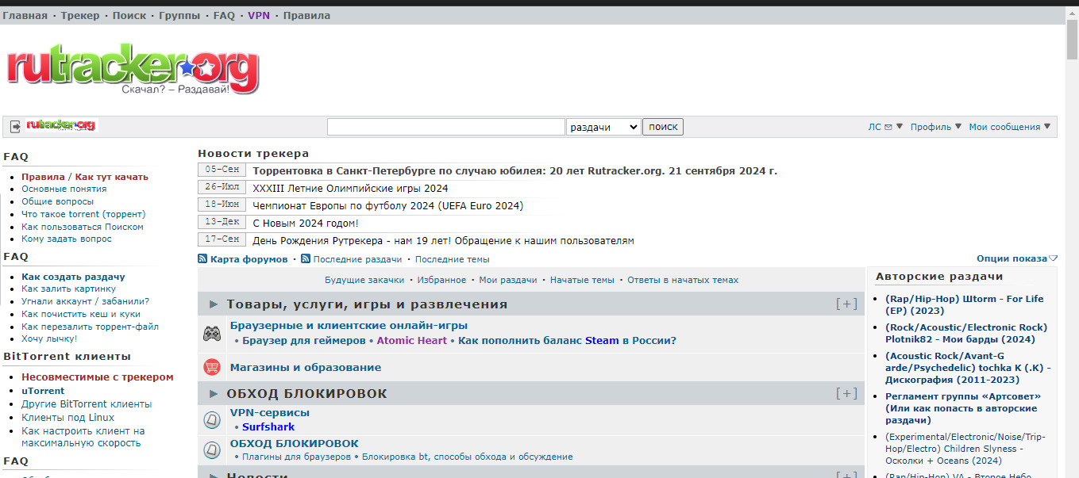Viewport: 1079px width, 478px height.
Task: Open Поиск in top navigation
Action: (129, 15)
